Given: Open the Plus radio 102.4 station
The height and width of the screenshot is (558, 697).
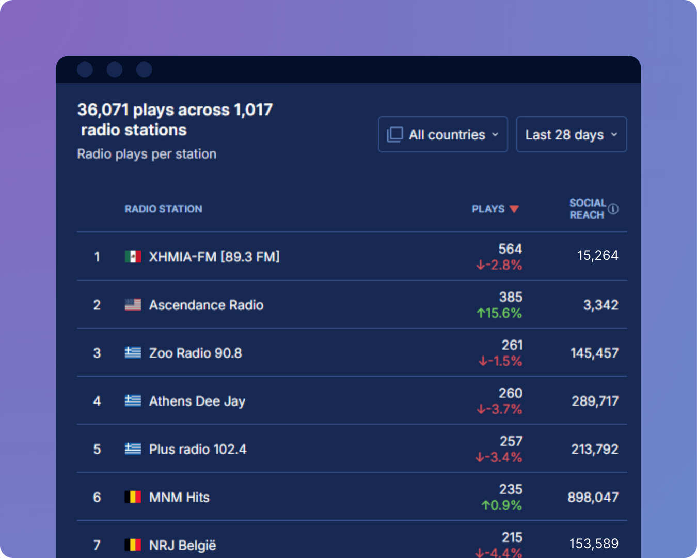Looking at the screenshot, I should point(197,449).
